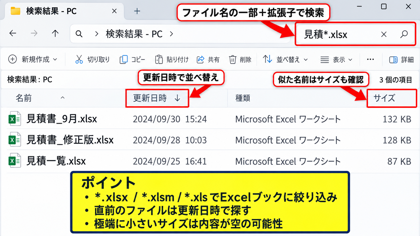Open the 並べ替え sort dropdown

pyautogui.click(x=285, y=59)
